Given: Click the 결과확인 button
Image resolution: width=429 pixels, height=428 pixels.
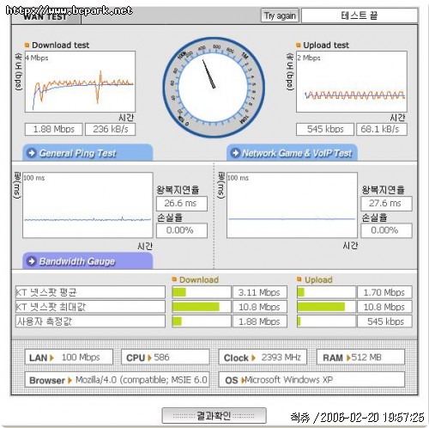Looking at the screenshot, I should pyautogui.click(x=214, y=415).
